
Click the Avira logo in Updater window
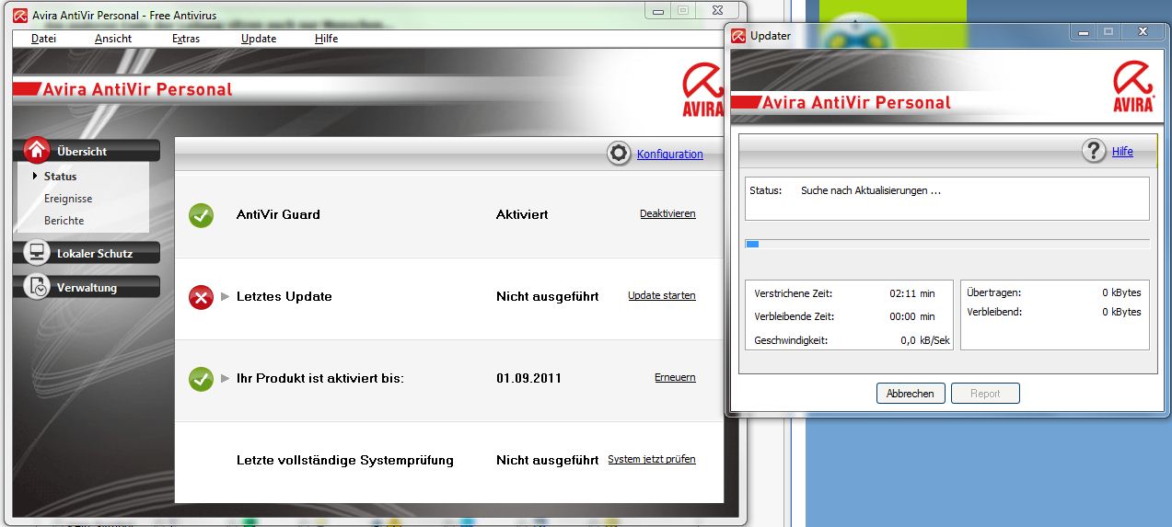point(1133,86)
